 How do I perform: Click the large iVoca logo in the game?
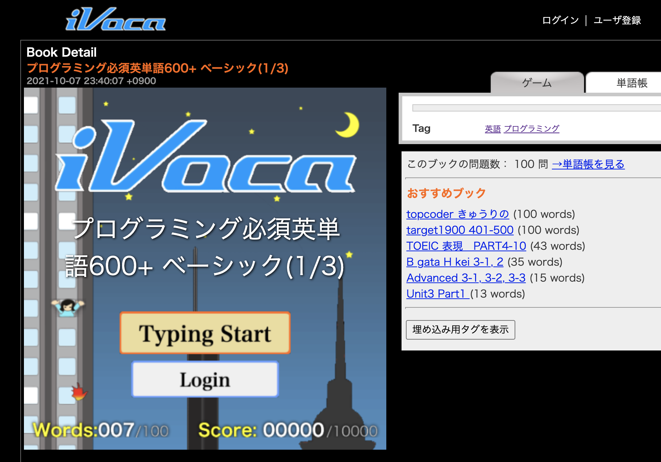point(206,156)
